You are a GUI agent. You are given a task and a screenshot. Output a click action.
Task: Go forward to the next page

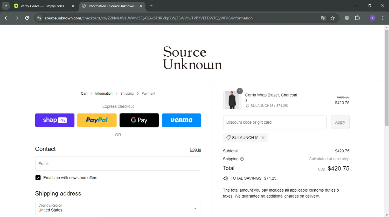(17, 18)
